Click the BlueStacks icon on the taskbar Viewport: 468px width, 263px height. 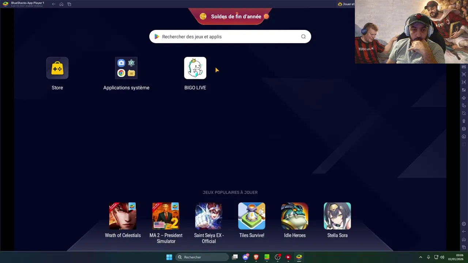[299, 257]
